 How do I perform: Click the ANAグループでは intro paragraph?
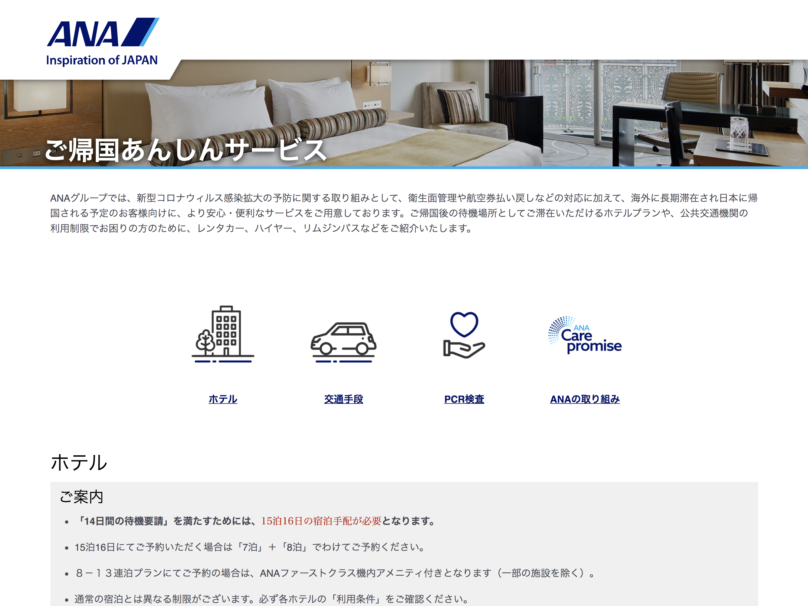(x=404, y=213)
